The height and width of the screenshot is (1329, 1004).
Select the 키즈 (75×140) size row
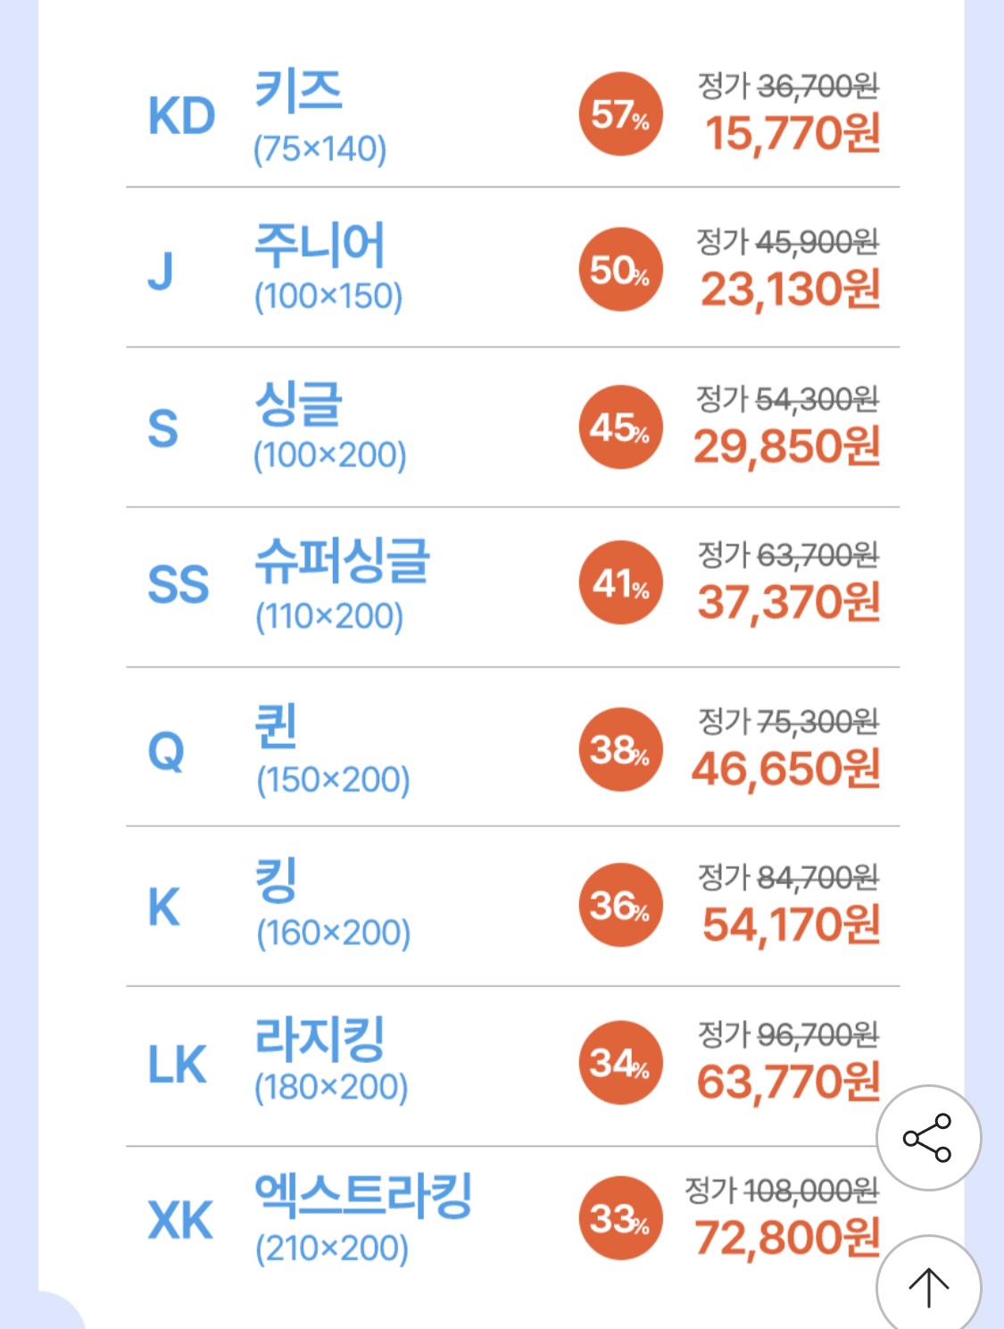[513, 115]
